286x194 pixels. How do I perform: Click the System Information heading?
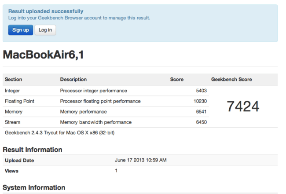click(34, 188)
